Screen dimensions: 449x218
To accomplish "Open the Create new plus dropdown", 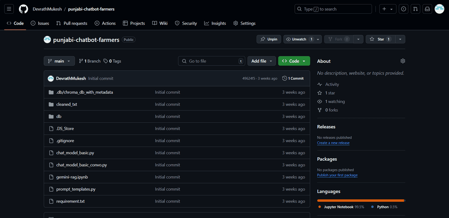I will 388,9.
